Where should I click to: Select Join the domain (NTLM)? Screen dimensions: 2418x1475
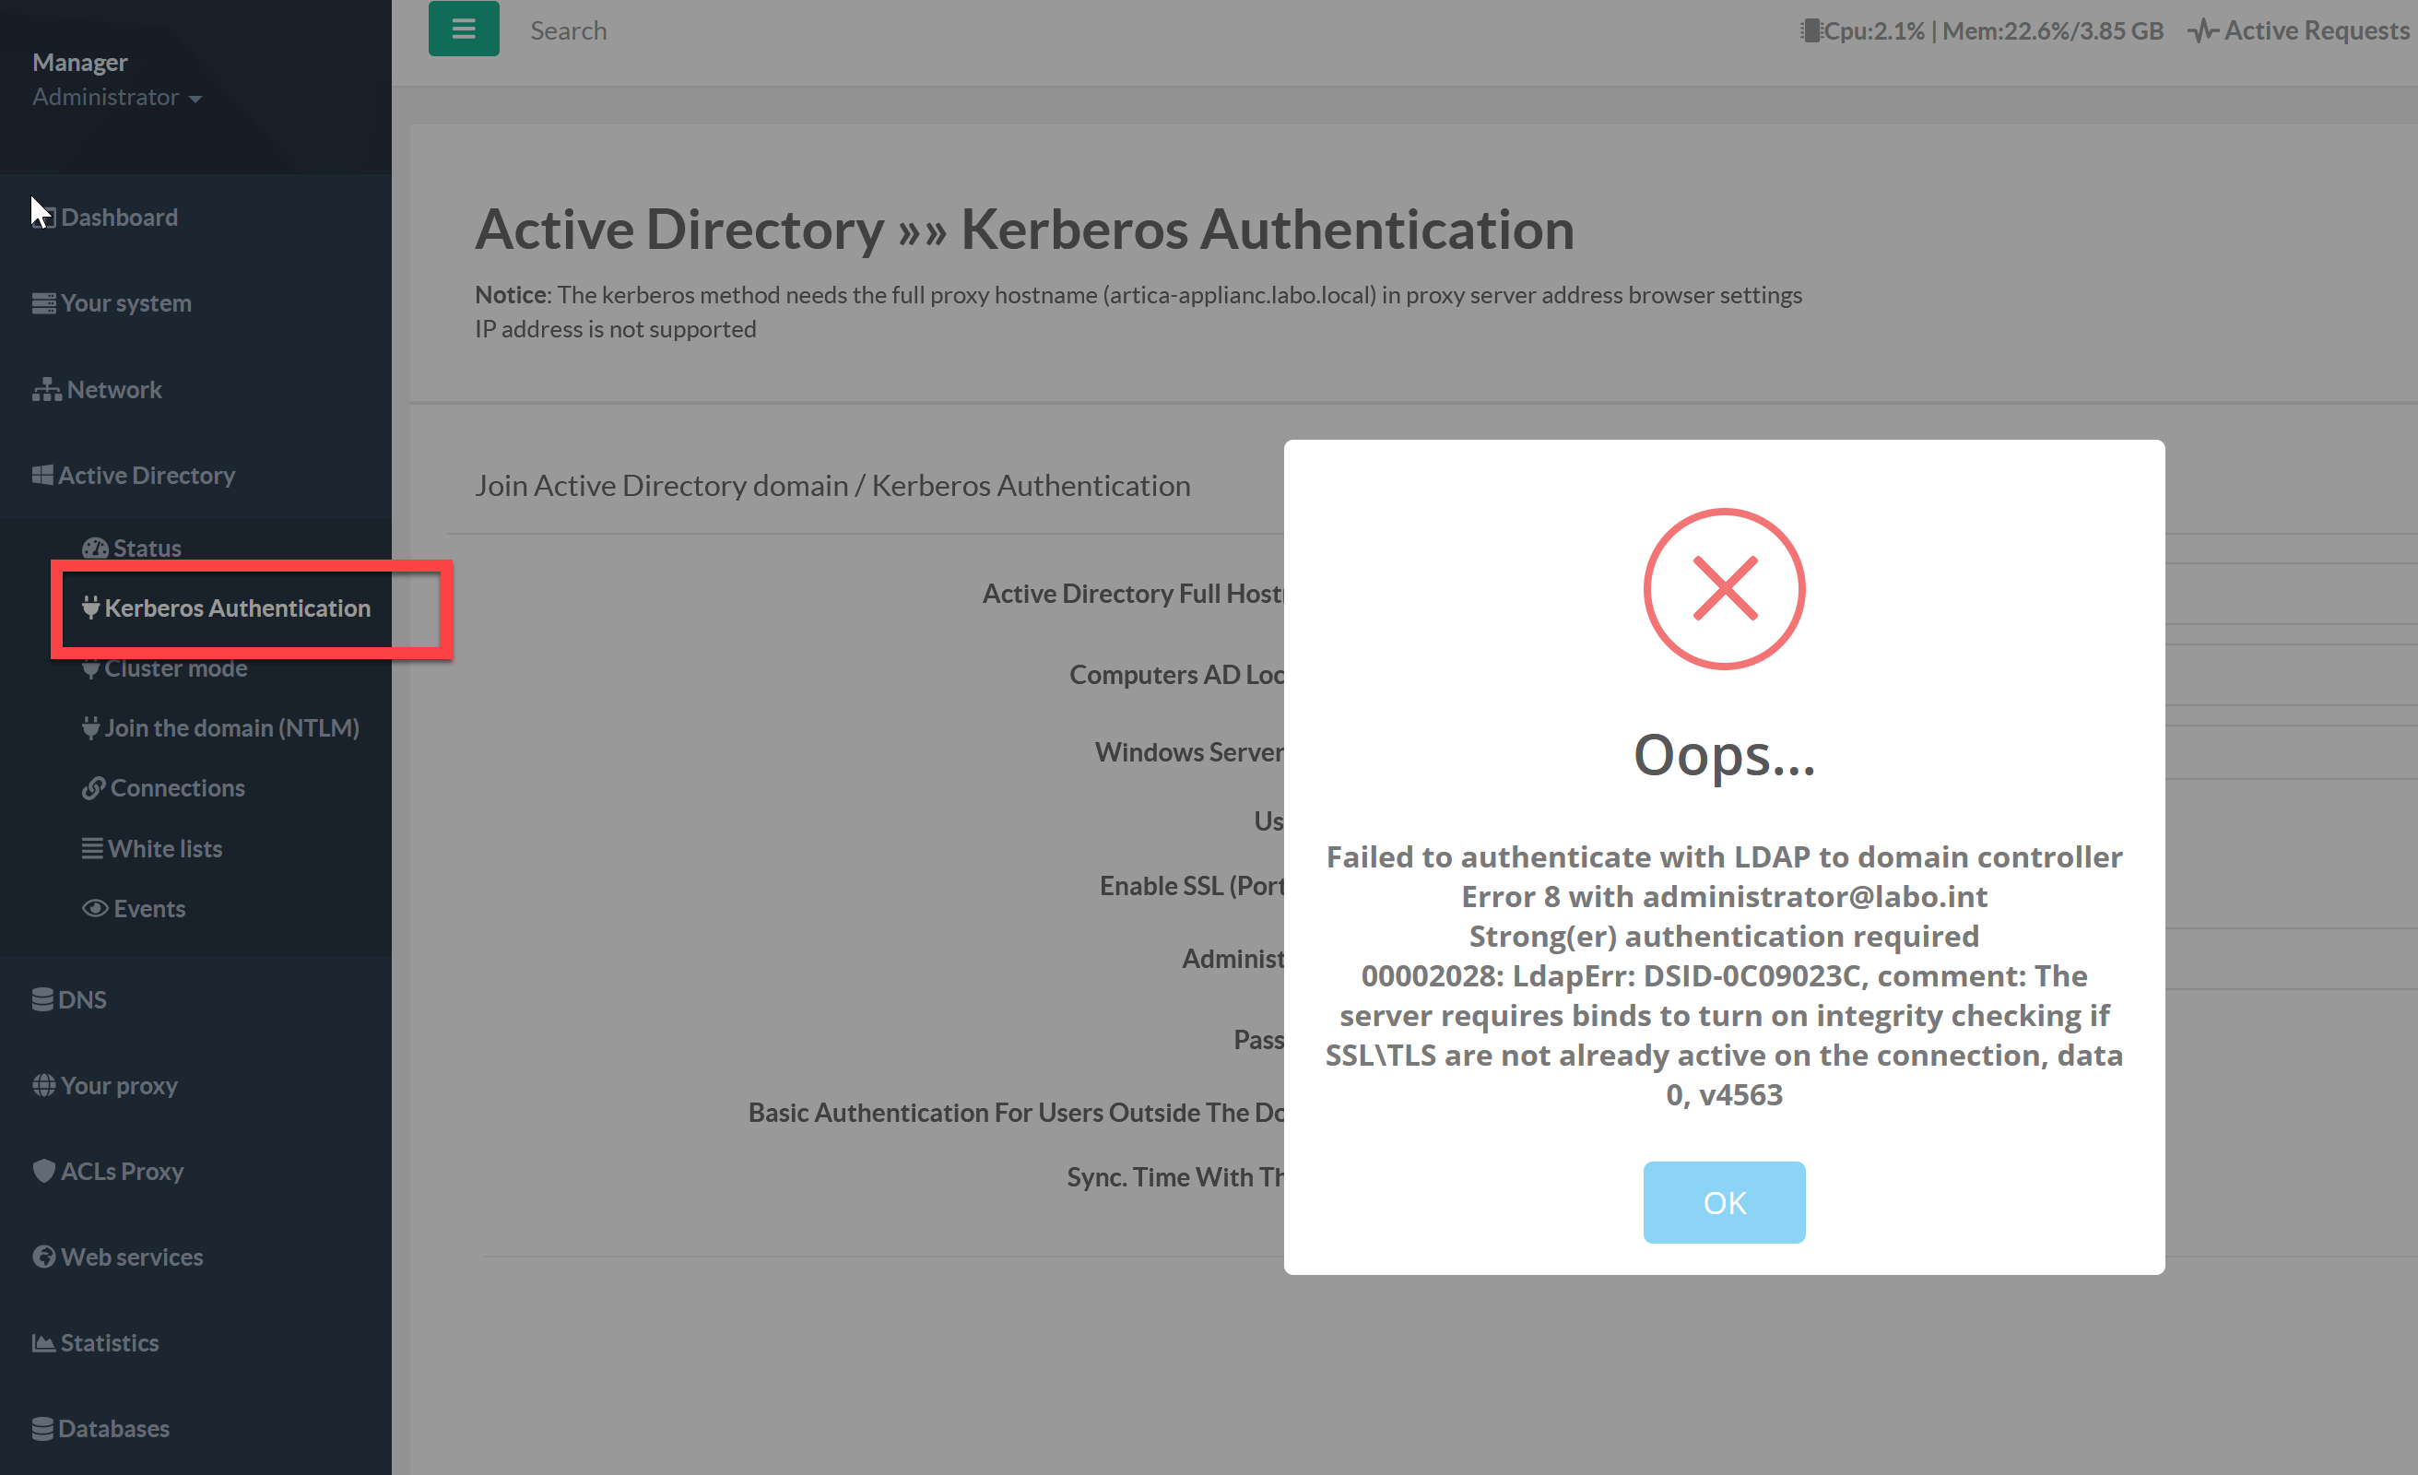tap(230, 727)
